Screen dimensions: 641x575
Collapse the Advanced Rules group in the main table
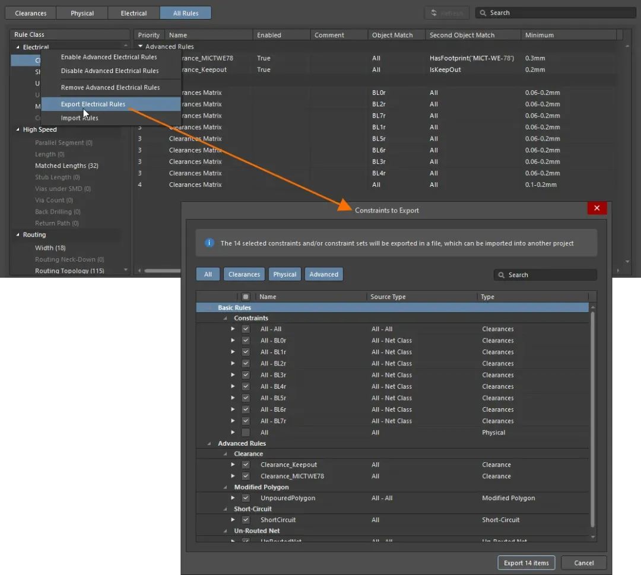(140, 46)
